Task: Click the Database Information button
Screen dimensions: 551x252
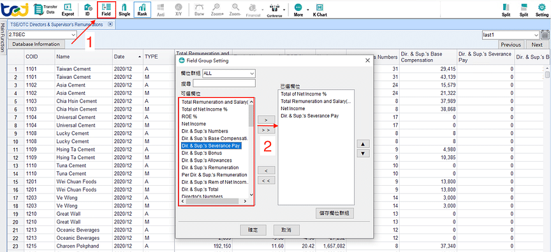Action: [36, 44]
